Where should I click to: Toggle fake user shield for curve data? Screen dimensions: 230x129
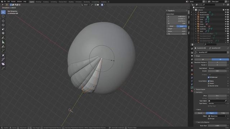[228, 52]
